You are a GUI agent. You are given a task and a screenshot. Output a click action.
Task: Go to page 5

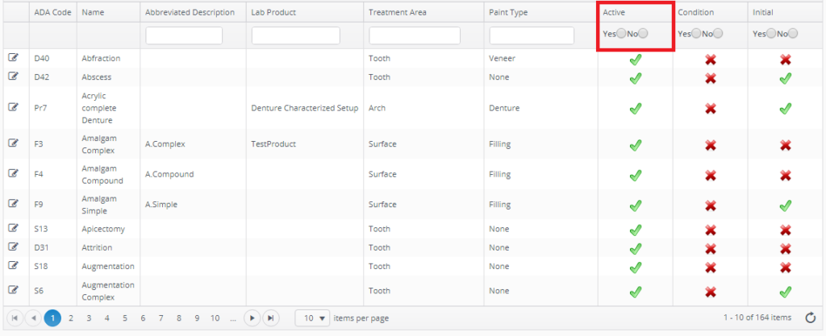click(x=124, y=317)
